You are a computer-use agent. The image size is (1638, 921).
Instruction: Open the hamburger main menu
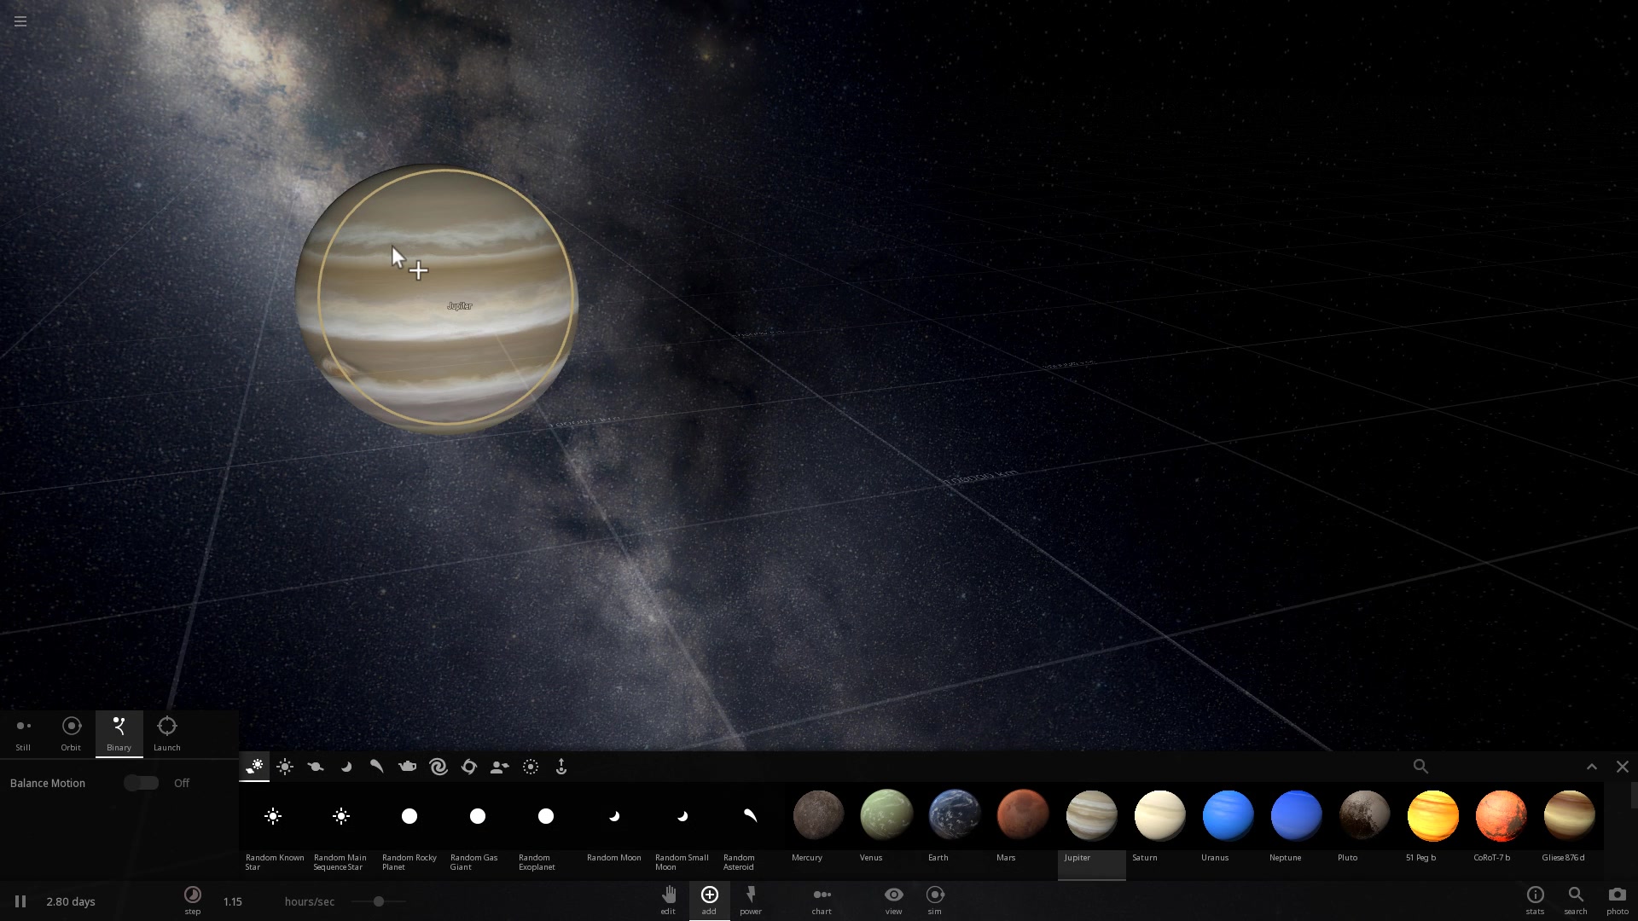[20, 21]
